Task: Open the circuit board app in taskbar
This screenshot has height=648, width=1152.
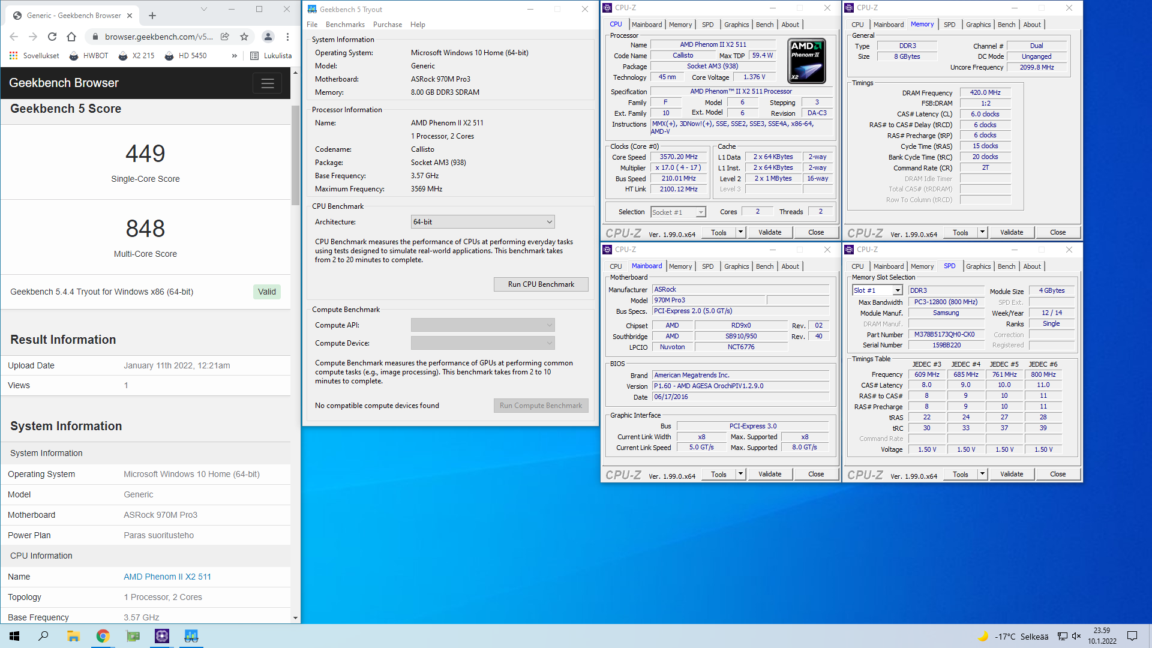Action: [133, 636]
